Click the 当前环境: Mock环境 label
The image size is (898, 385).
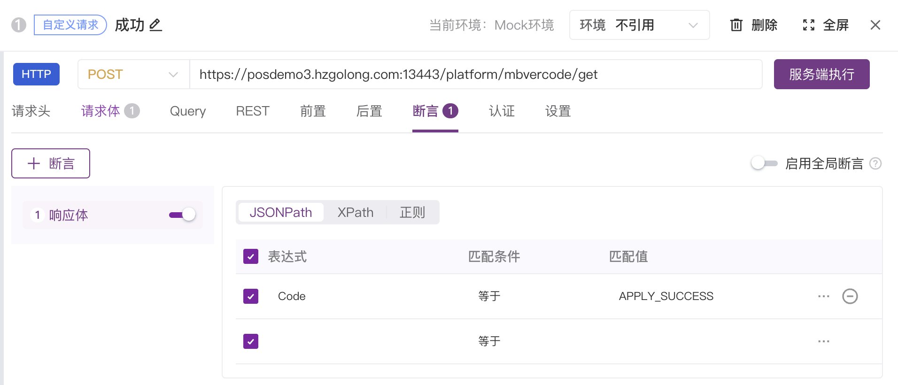tap(491, 25)
